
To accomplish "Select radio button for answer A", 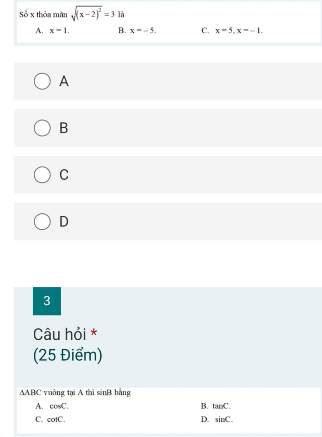I will (42, 82).
